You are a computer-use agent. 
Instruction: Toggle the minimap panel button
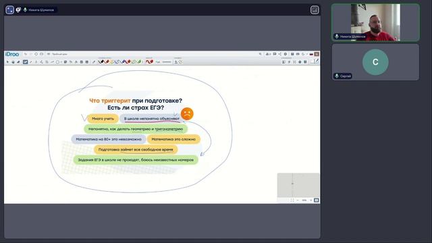pyautogui.click(x=317, y=200)
